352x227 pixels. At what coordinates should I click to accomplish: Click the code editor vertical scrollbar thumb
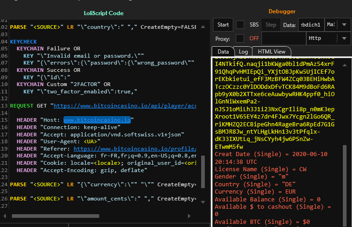click(203, 172)
